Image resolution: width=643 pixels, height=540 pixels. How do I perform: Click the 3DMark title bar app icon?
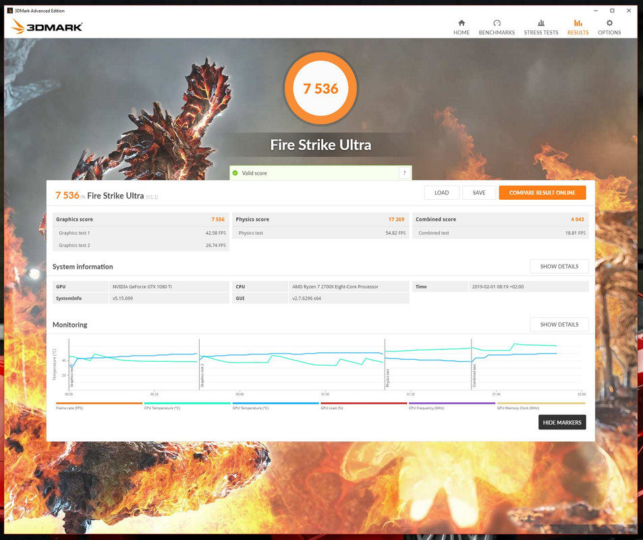pos(10,11)
